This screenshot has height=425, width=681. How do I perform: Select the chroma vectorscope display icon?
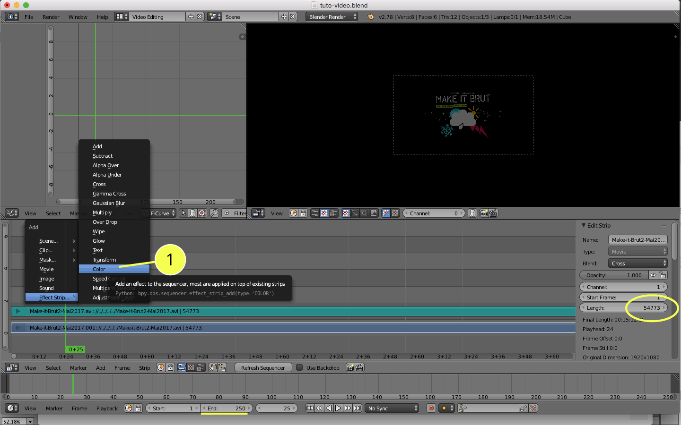pyautogui.click(x=364, y=213)
